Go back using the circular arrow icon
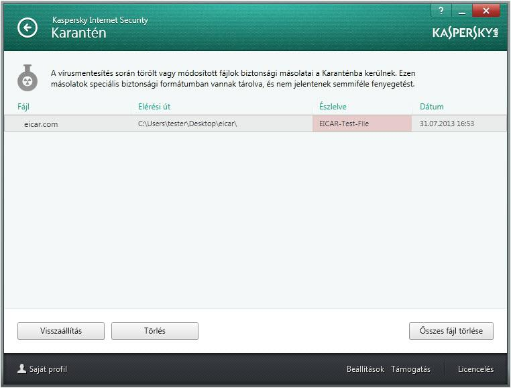Viewport: 511px width, 388px height. point(27,28)
